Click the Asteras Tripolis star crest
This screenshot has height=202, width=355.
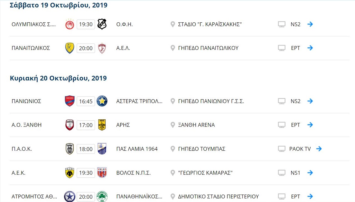[x=102, y=101]
